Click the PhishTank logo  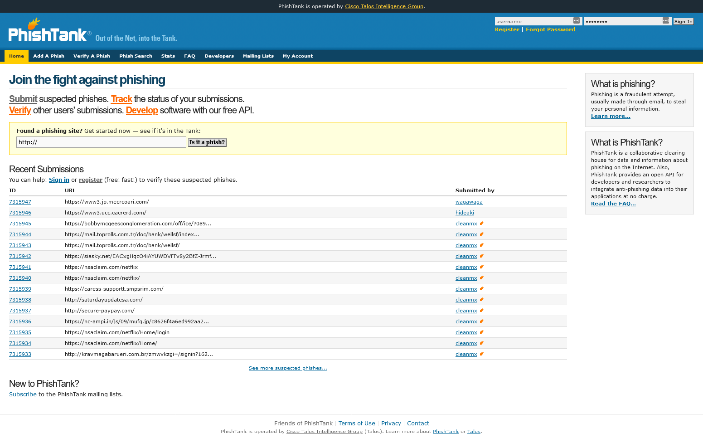click(x=48, y=32)
